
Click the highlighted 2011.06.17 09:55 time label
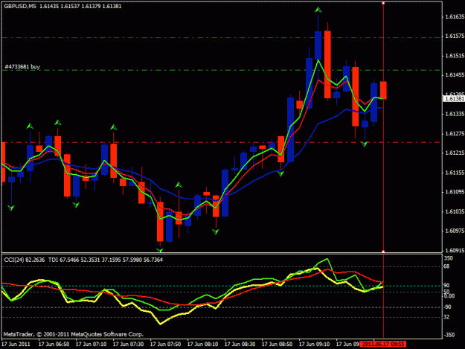(383, 344)
